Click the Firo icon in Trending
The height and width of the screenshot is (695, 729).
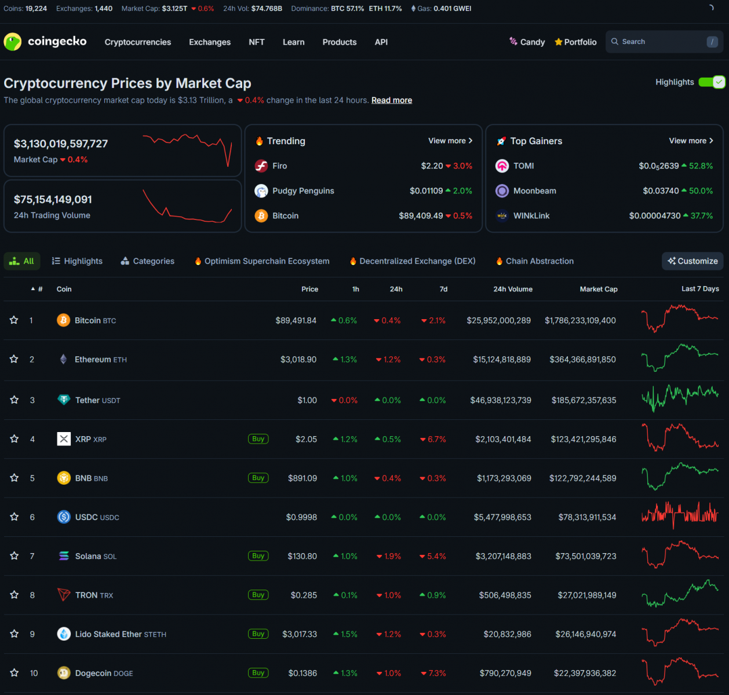tap(261, 166)
